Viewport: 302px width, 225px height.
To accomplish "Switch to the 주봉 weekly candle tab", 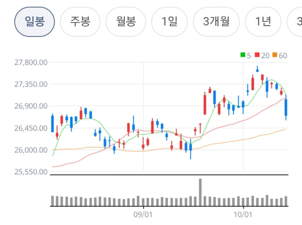I will tap(80, 22).
